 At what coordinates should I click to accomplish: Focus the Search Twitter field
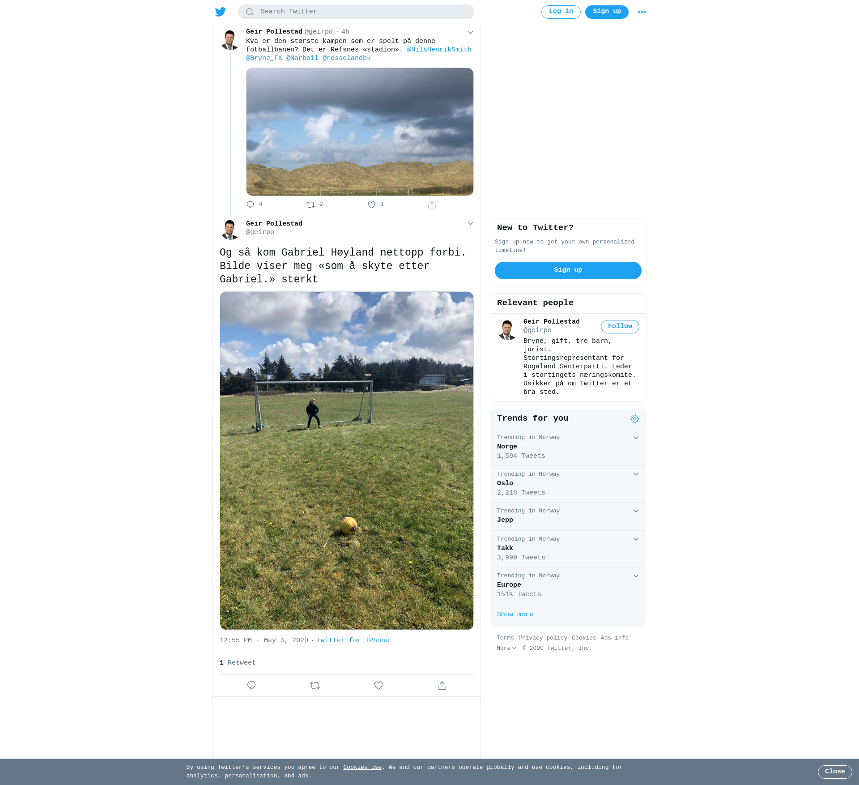point(356,12)
